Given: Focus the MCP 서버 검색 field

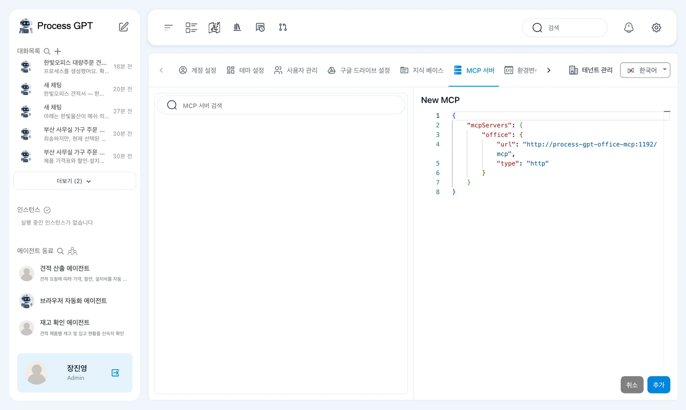Looking at the screenshot, I should pos(281,105).
